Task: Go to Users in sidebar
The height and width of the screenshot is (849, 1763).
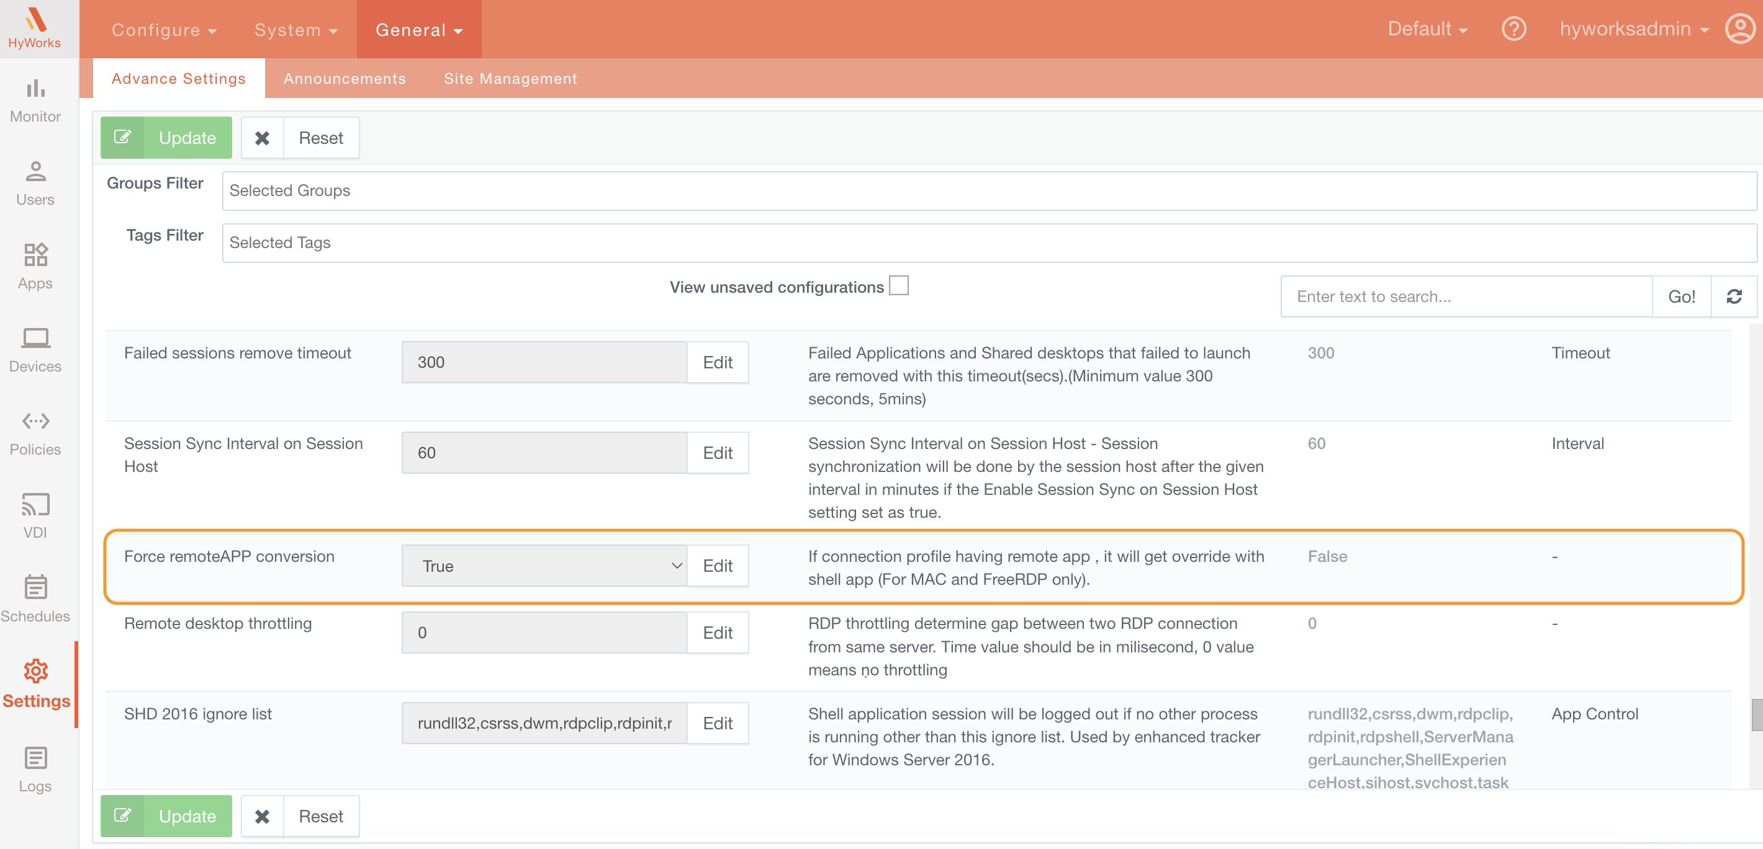Action: pos(35,184)
